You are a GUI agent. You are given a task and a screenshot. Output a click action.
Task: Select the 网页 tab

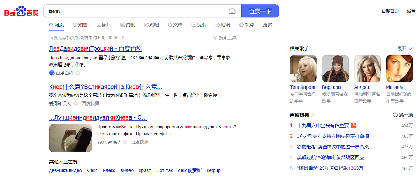57,25
